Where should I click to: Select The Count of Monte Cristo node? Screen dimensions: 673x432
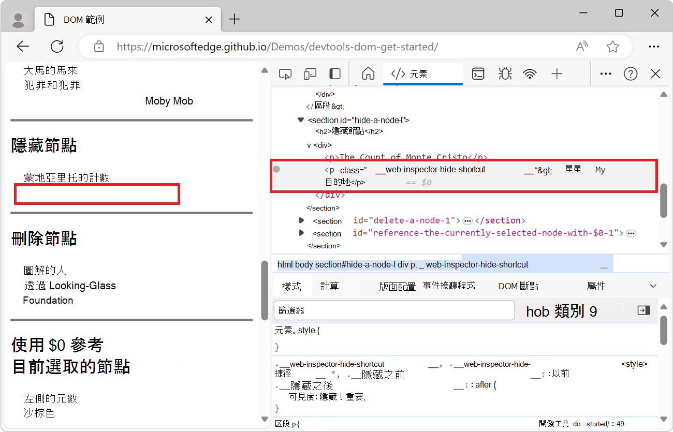coord(406,157)
